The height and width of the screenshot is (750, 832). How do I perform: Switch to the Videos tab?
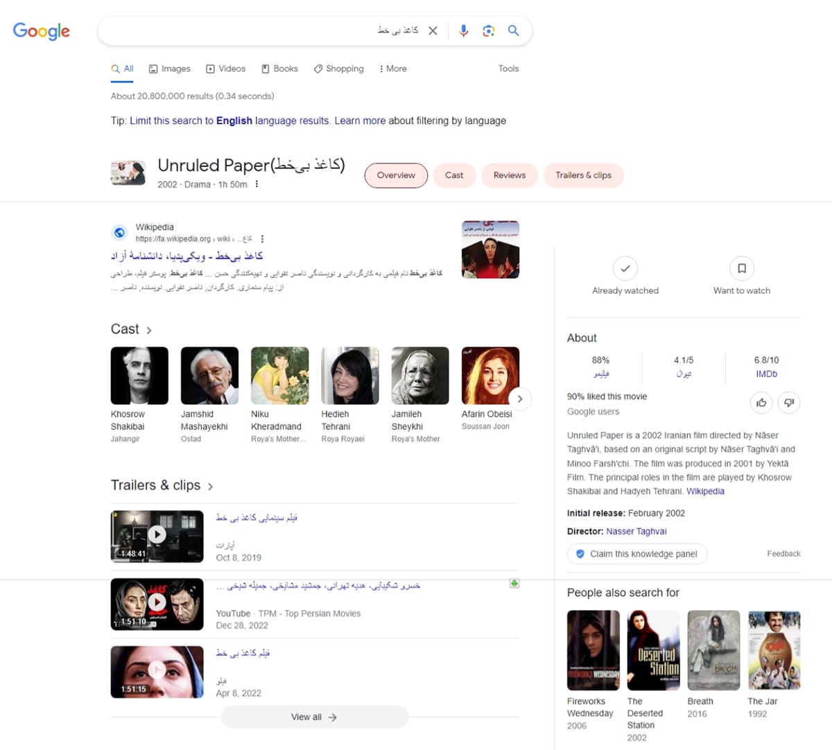(x=225, y=69)
